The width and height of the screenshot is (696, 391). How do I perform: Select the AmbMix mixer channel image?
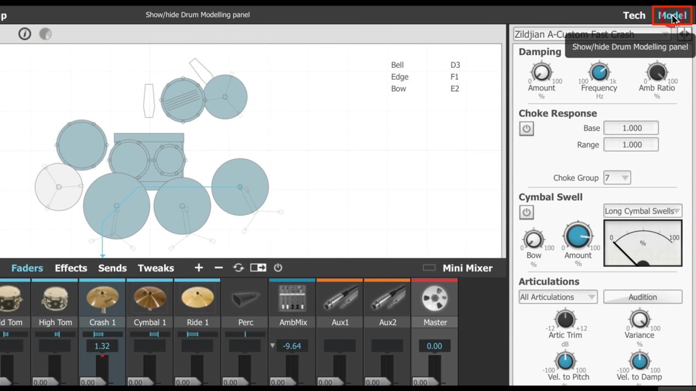coord(292,300)
